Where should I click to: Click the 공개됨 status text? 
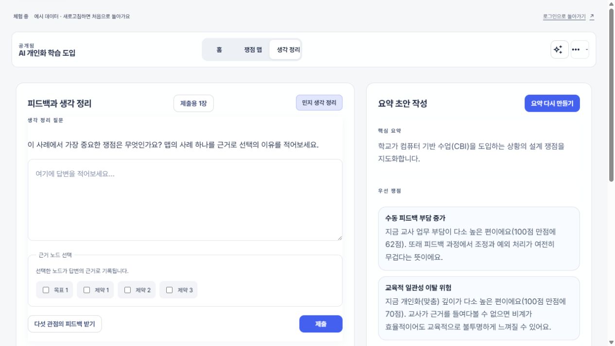(26, 46)
